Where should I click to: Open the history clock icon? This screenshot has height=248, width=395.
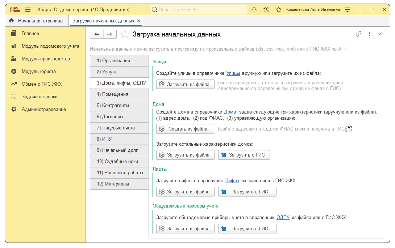pos(266,9)
